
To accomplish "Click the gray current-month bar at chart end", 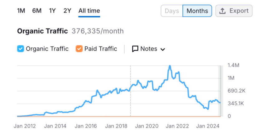I will [x=221, y=91].
